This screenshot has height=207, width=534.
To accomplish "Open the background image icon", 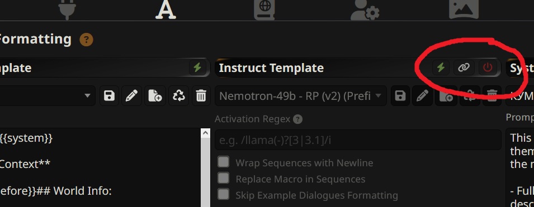I will [x=464, y=9].
